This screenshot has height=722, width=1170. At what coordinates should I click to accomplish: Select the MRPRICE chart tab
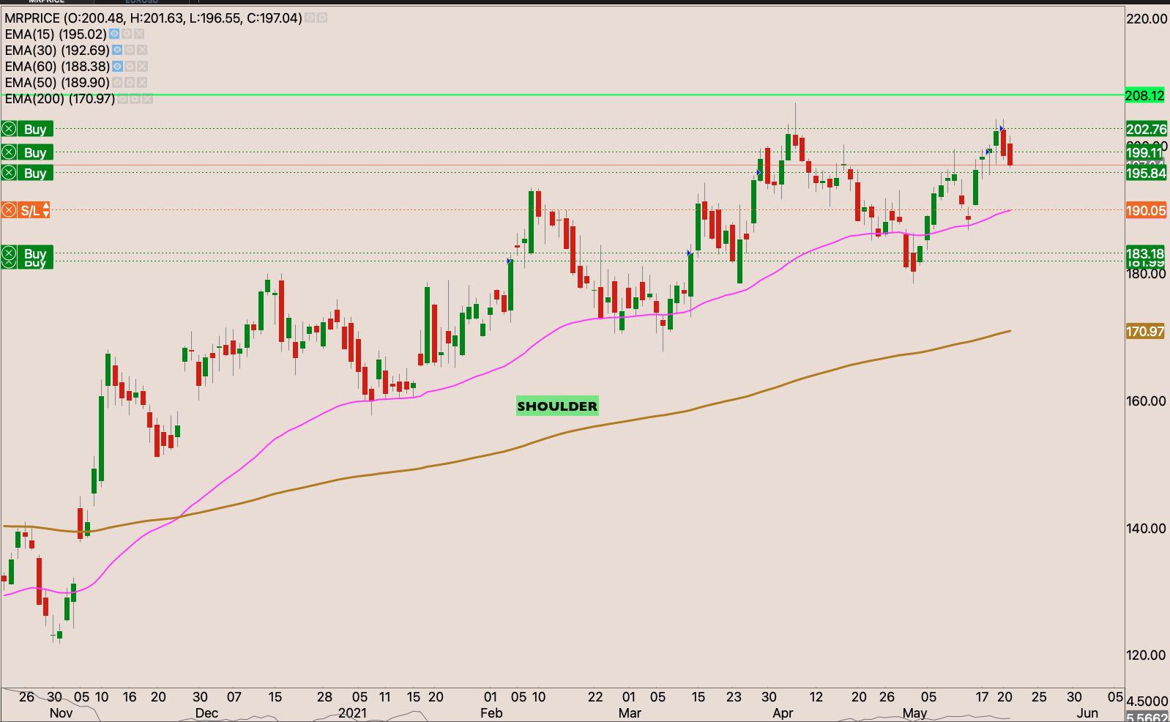click(47, 1)
